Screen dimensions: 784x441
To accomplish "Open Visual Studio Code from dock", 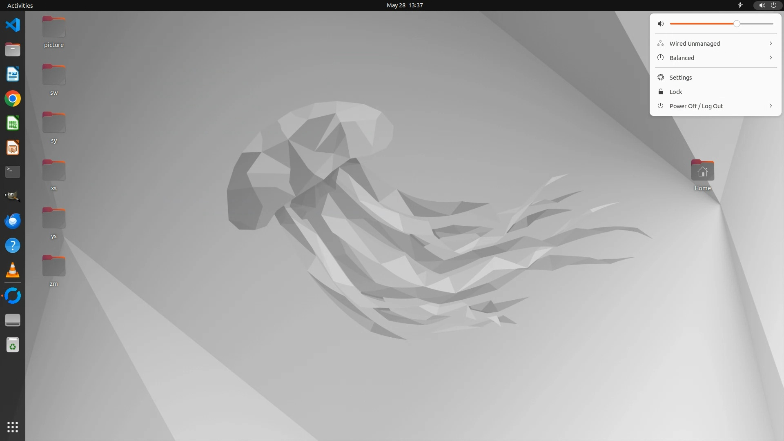I will click(13, 25).
